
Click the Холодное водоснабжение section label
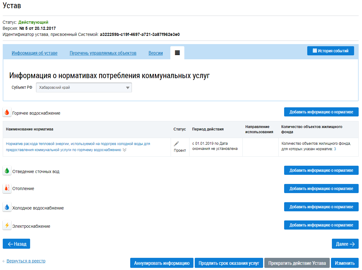pyautogui.click(x=38, y=208)
